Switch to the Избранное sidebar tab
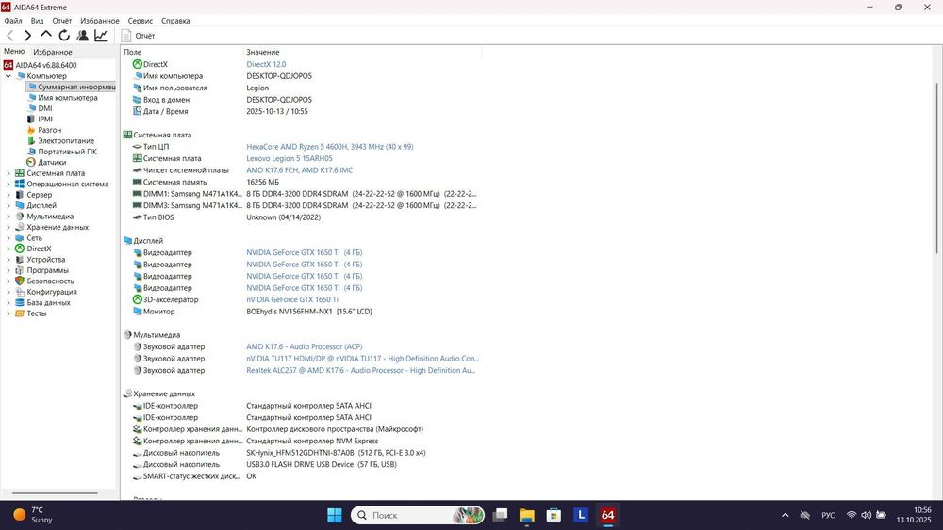 52,52
